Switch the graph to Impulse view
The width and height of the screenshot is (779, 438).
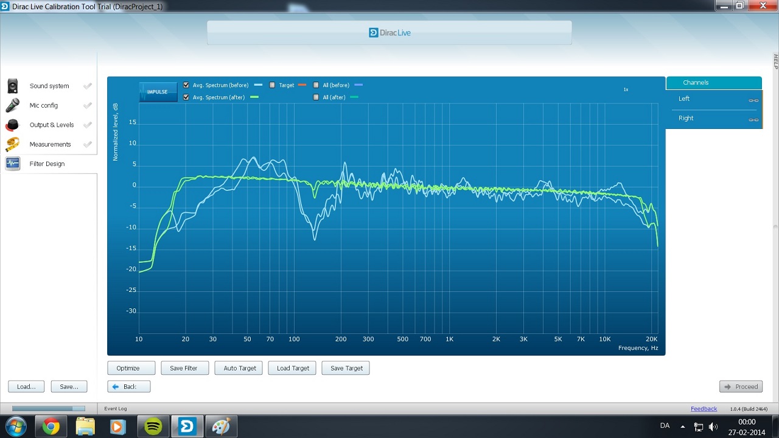pos(158,92)
